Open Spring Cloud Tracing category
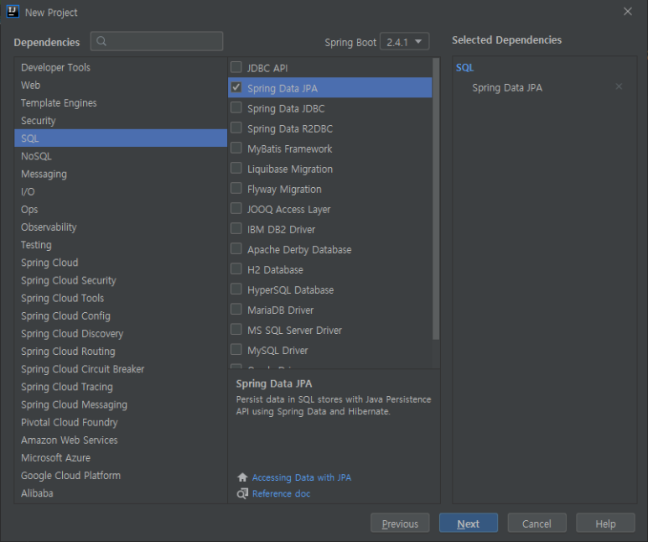 [121, 387]
